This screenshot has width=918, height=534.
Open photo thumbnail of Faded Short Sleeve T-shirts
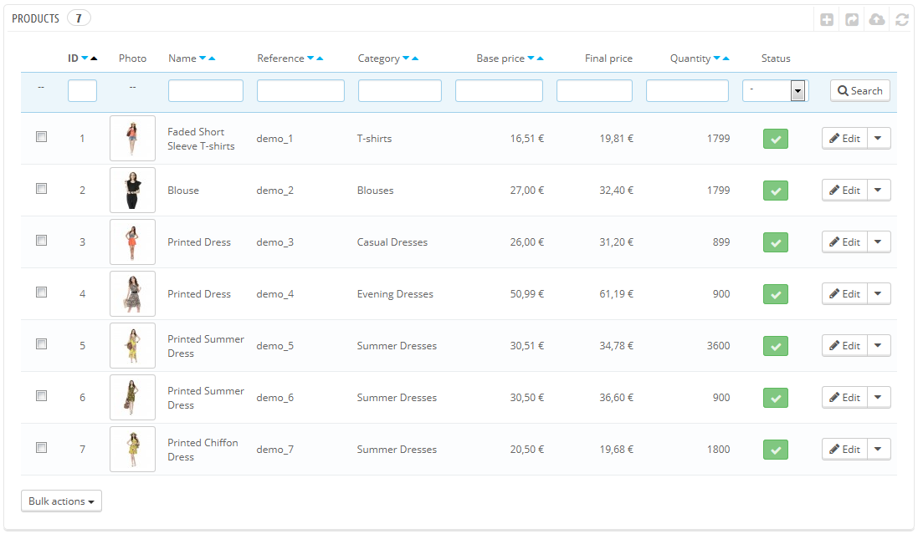[132, 139]
